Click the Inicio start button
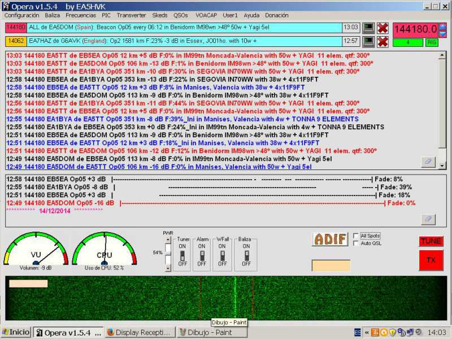Screen dimensions: 452x339 [16, 332]
